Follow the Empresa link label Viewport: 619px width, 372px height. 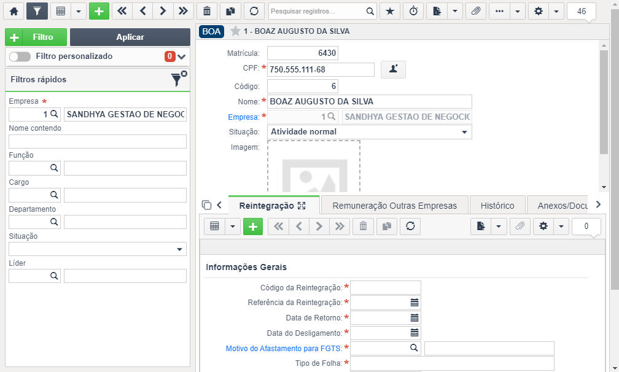coord(244,117)
